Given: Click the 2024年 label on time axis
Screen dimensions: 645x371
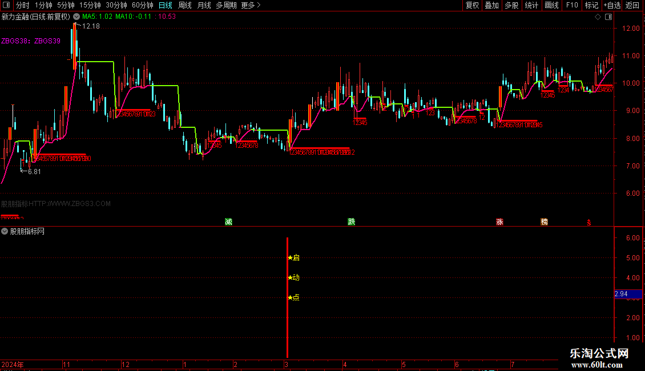Looking at the screenshot, I should 13,364.
